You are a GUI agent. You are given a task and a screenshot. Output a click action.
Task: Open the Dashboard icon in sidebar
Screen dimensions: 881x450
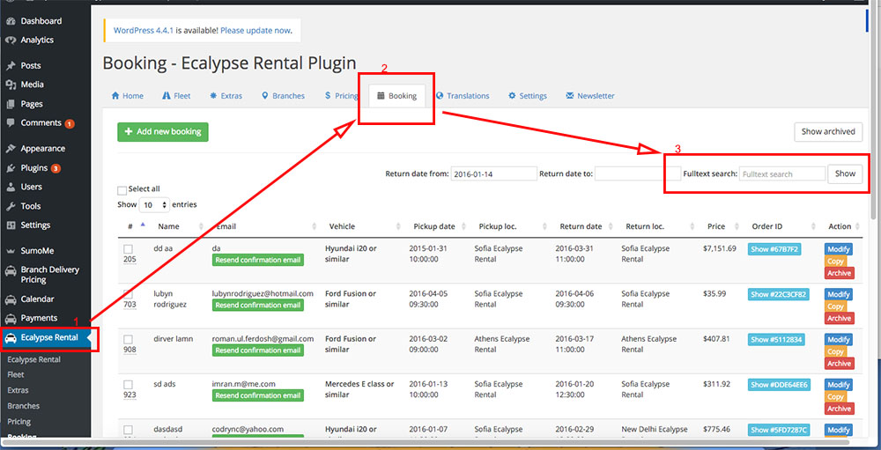[x=10, y=21]
